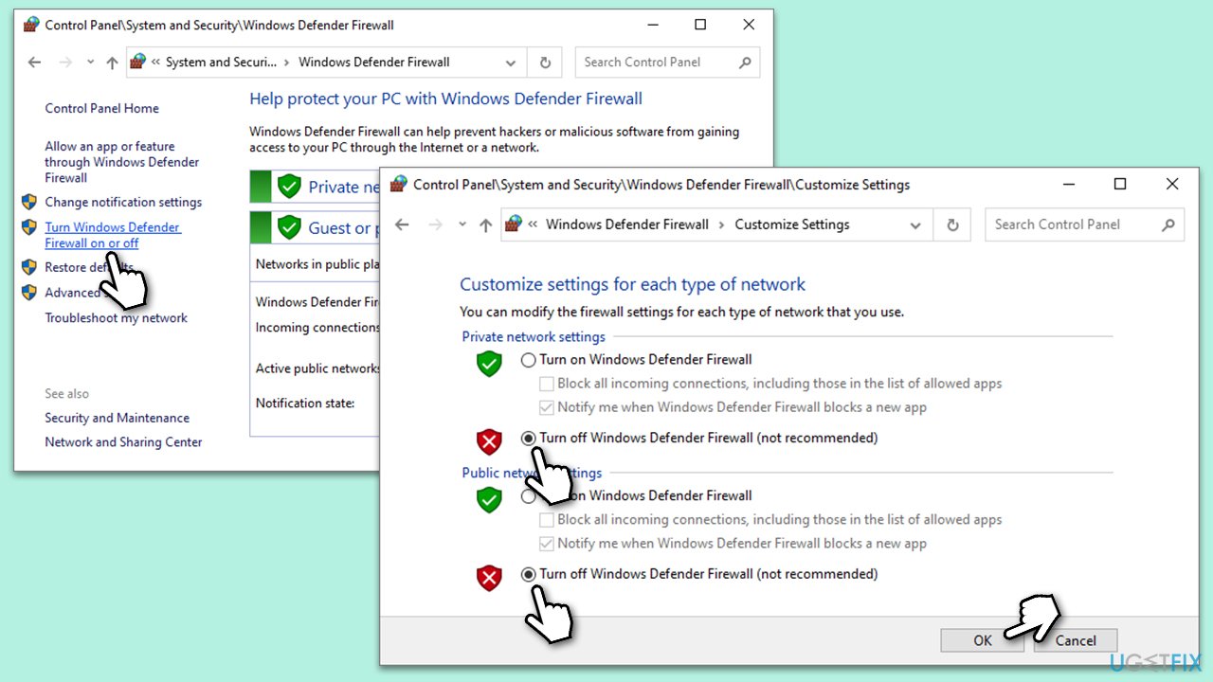Click the search field in the Windows Defender Firewall window
This screenshot has height=682, width=1213.
[667, 63]
